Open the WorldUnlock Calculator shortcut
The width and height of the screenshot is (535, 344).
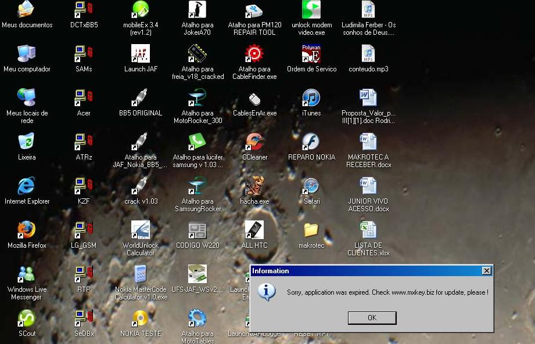tap(141, 230)
